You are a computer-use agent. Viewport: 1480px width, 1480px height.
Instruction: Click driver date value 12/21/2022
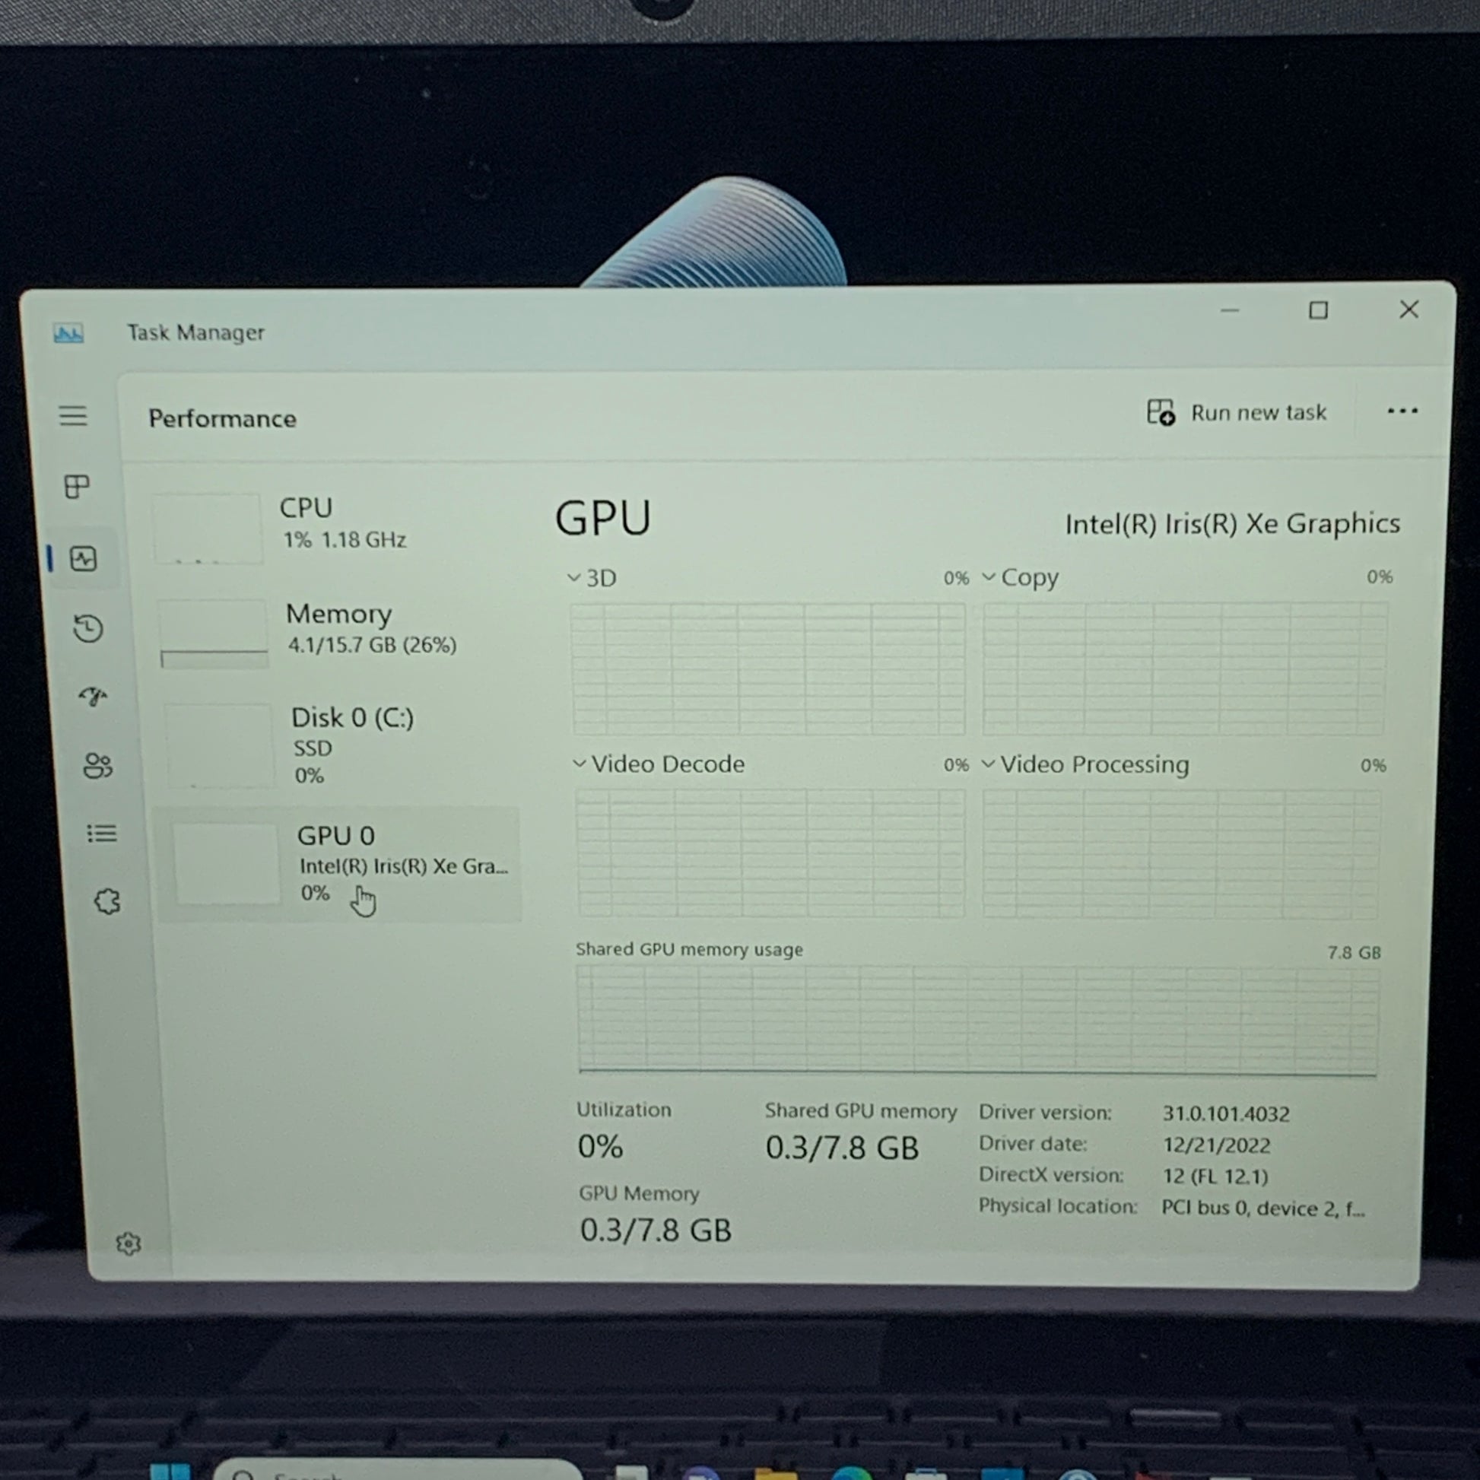(x=1217, y=1145)
